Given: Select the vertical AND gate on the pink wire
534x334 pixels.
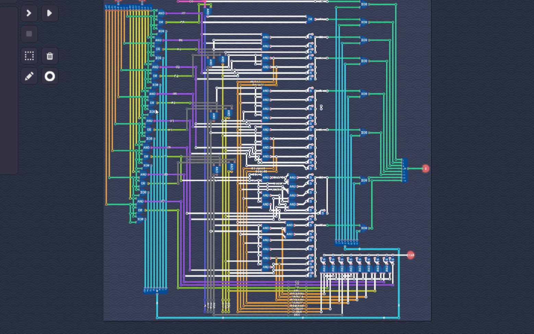Looking at the screenshot, I should pos(208,11).
